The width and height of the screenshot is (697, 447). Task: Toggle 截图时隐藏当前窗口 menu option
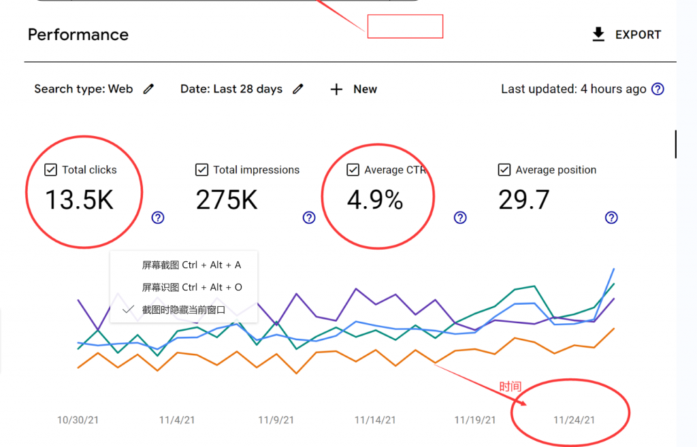coord(183,310)
